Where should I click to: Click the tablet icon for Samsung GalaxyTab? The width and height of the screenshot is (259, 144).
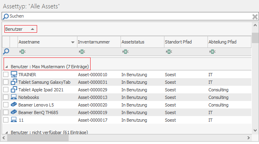click(14, 82)
